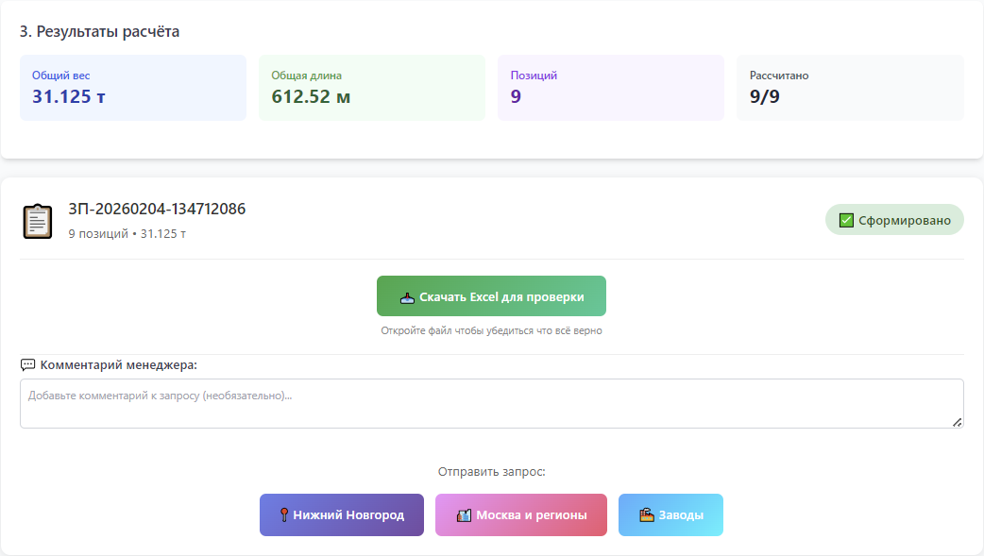Send request to Нижний Новгород
Image resolution: width=984 pixels, height=556 pixels.
pos(342,515)
